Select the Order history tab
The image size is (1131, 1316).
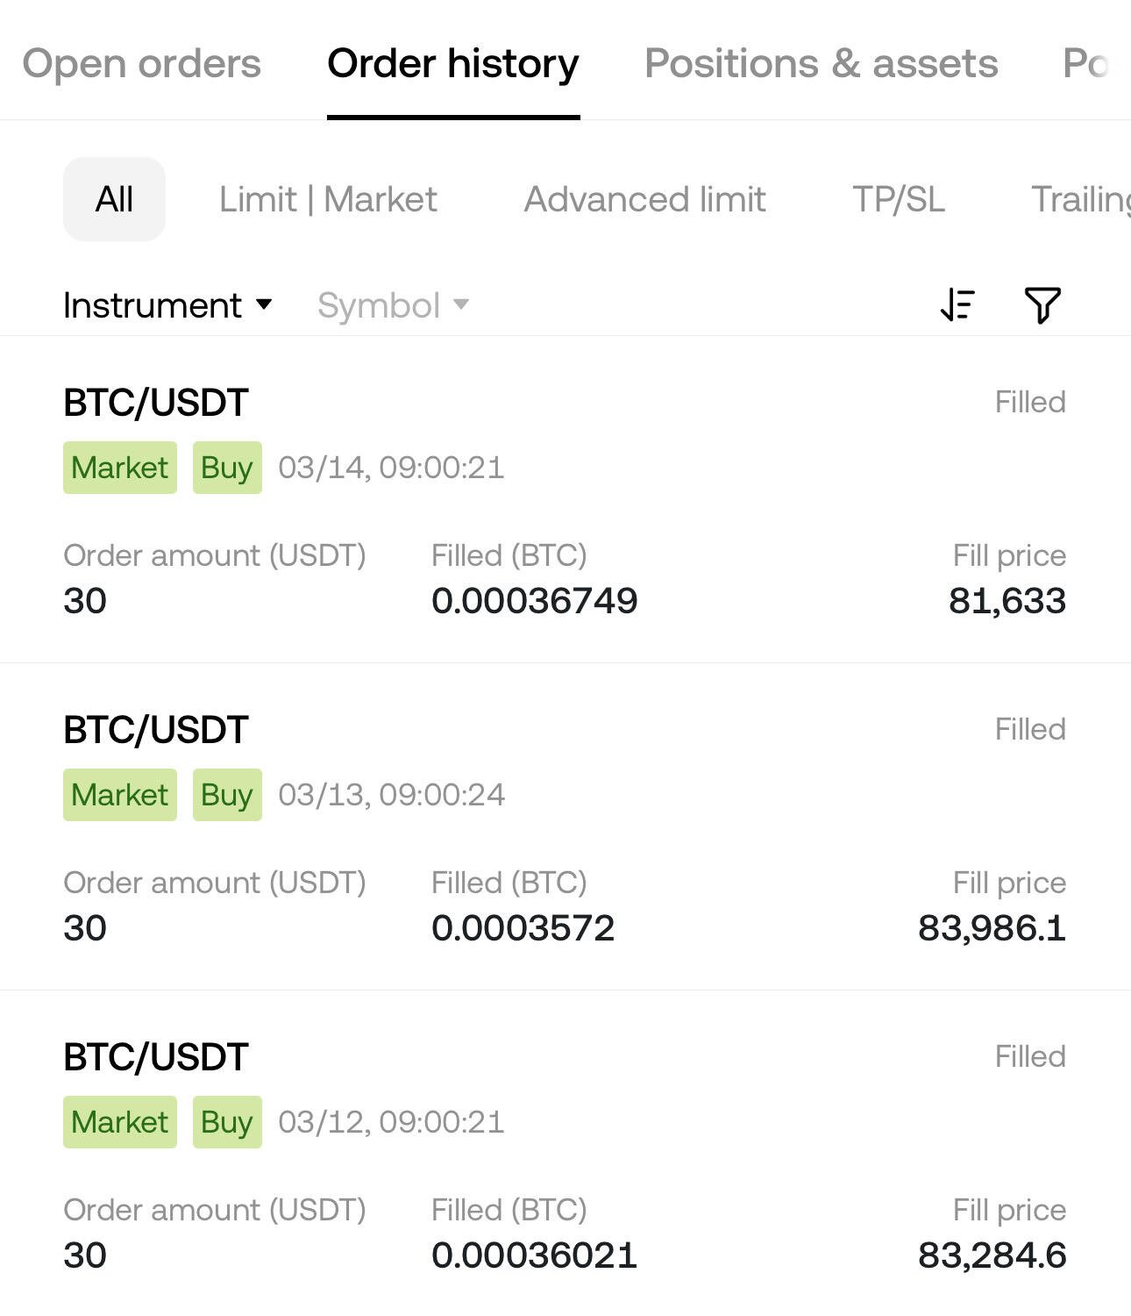(x=453, y=63)
